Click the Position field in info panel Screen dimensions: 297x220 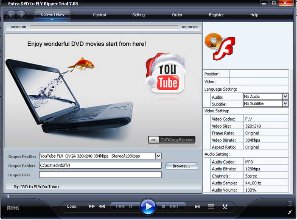coord(259,74)
